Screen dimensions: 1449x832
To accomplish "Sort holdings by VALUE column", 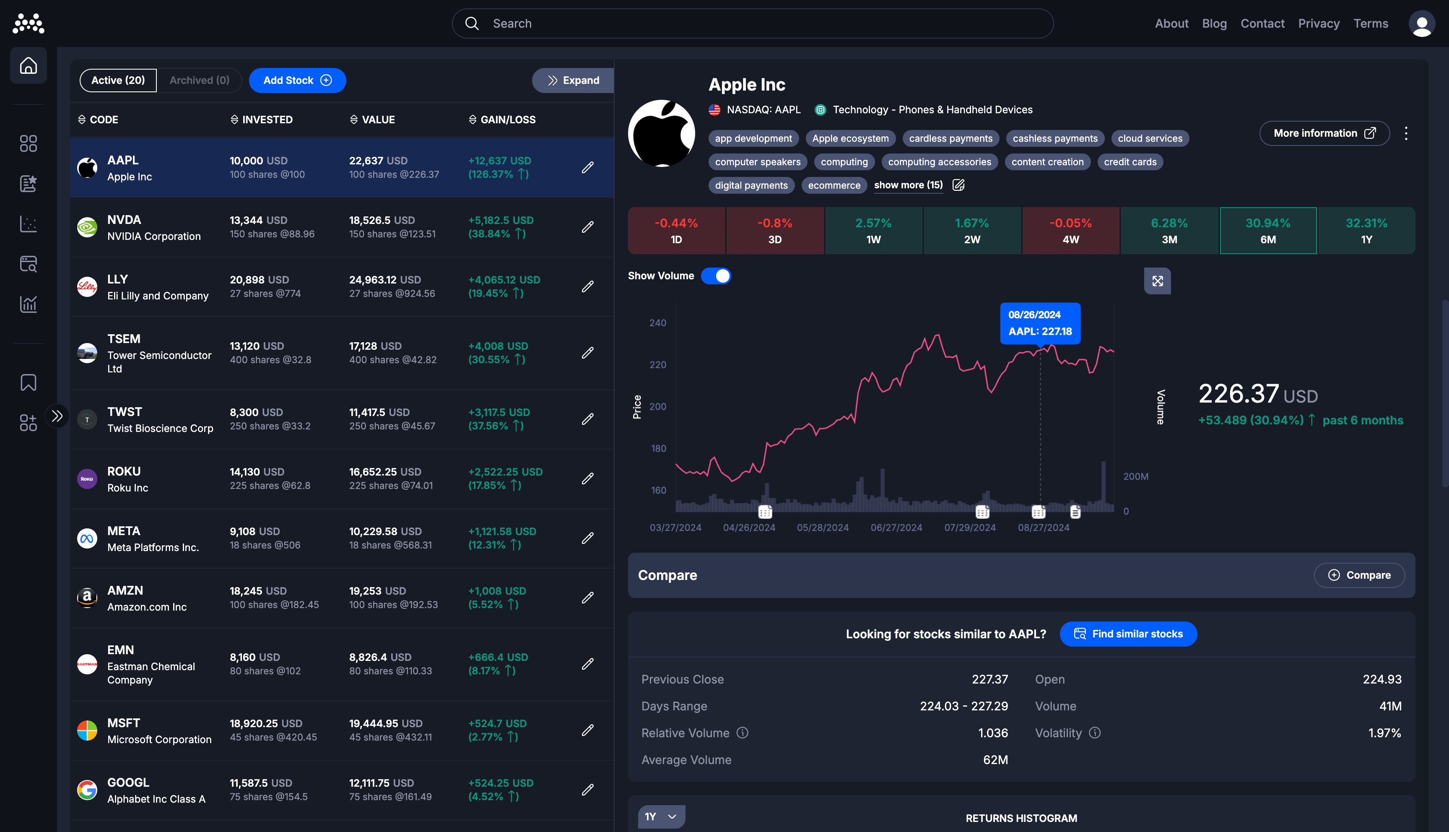I will [372, 120].
